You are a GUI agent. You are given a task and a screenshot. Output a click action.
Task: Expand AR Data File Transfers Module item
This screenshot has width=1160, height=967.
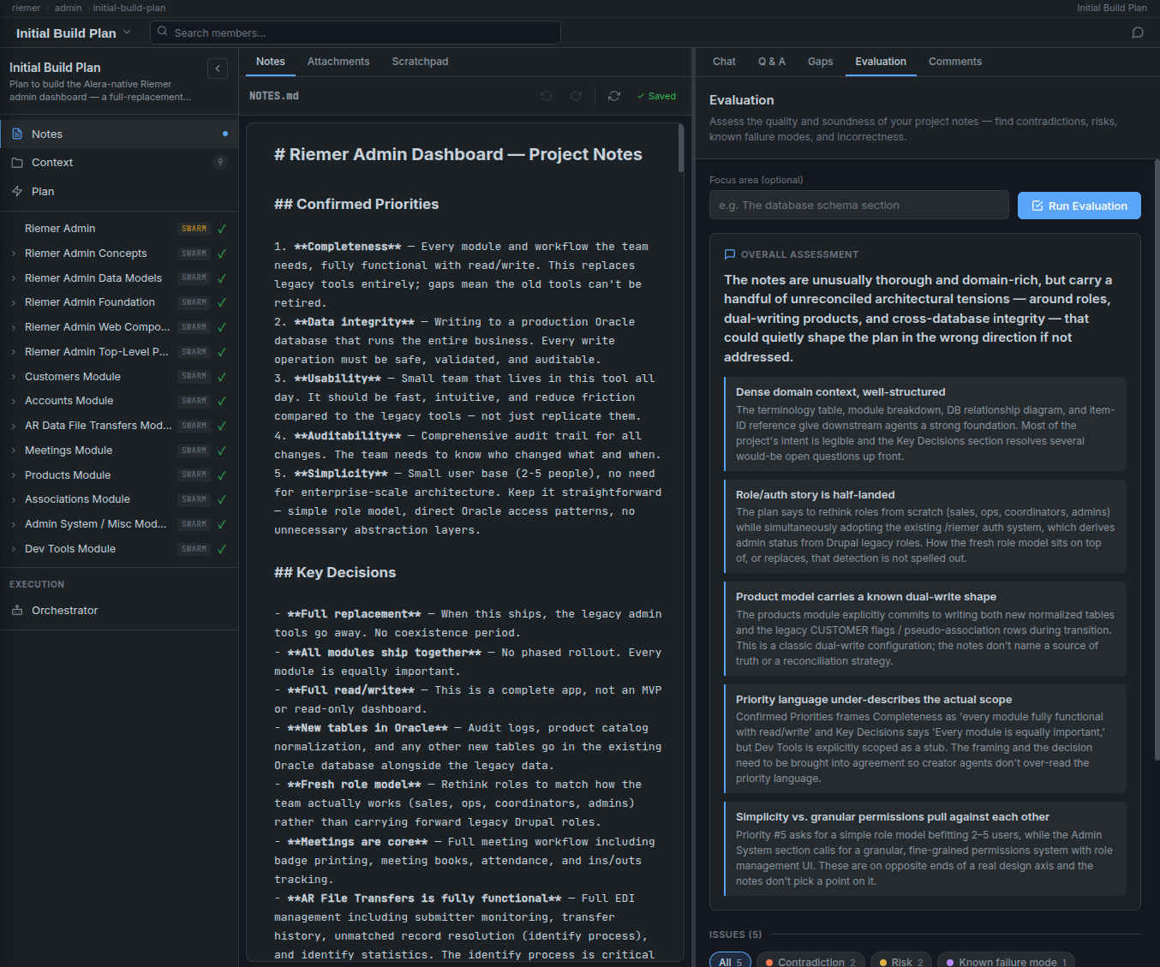pos(14,426)
